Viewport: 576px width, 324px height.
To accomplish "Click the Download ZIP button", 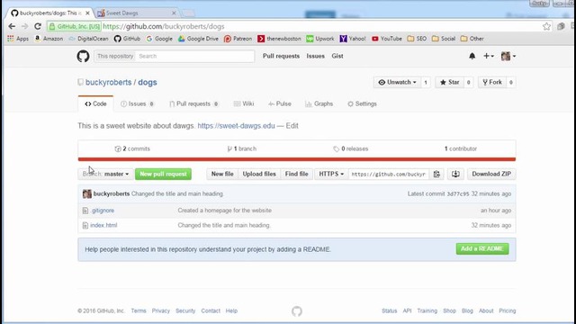I will click(x=491, y=174).
